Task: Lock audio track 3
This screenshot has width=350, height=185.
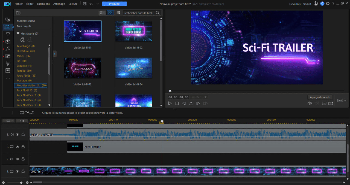Action: click(23, 134)
